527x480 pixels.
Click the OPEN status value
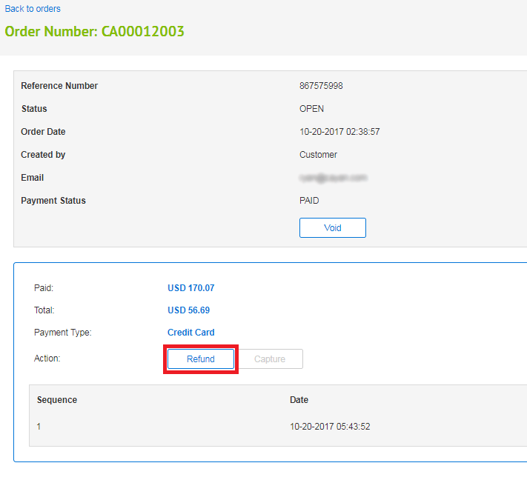coord(311,109)
